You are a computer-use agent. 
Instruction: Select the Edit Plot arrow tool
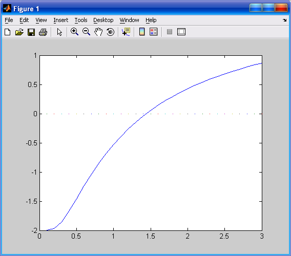tap(59, 32)
